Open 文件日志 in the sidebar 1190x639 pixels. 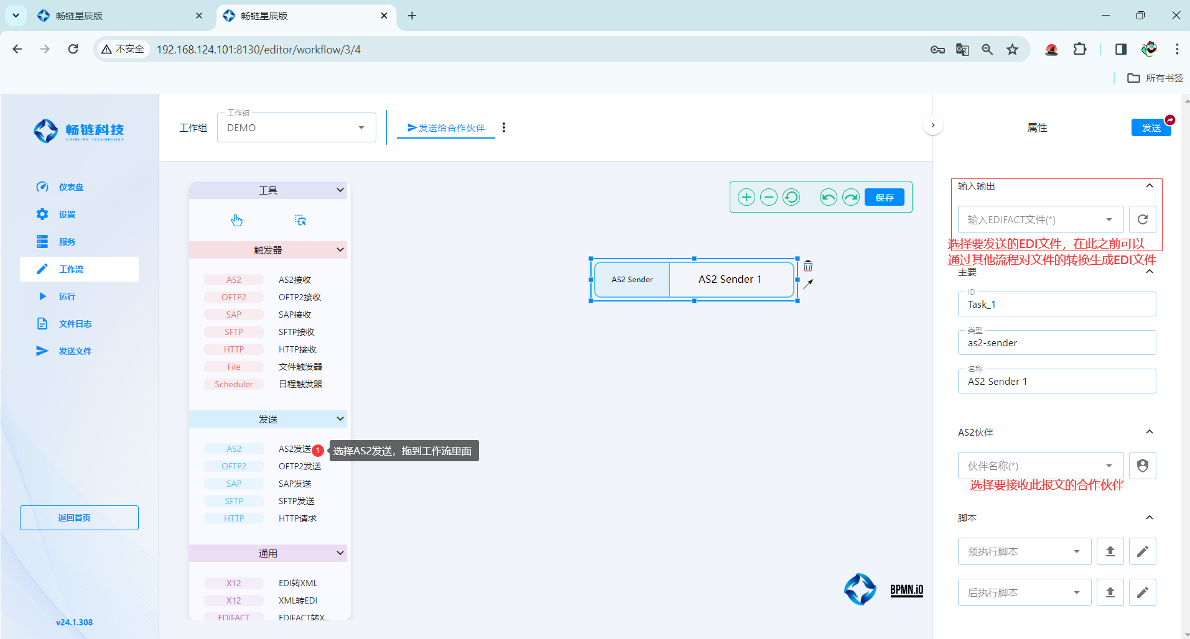75,324
